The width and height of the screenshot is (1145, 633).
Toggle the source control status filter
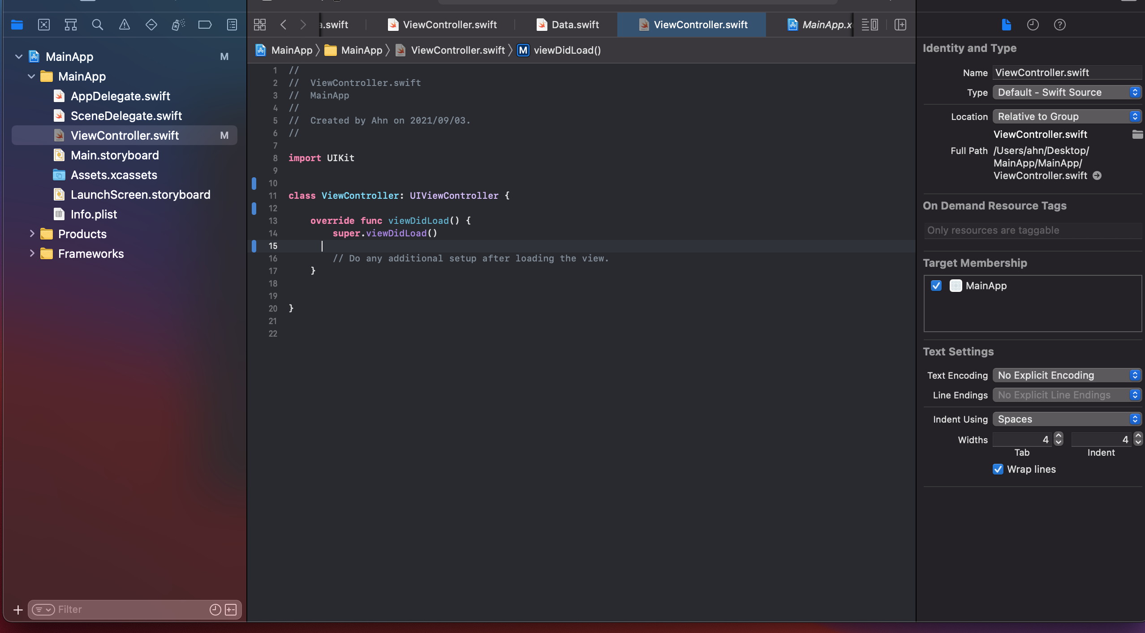click(x=231, y=610)
